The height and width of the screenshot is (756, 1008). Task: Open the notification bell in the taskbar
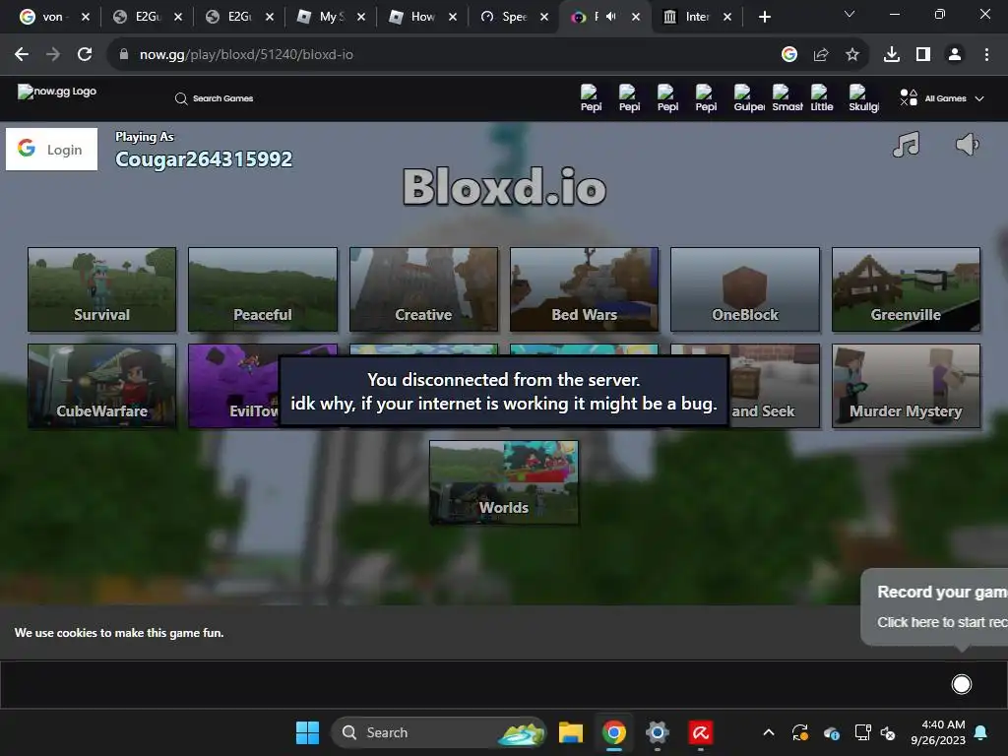[x=981, y=732]
